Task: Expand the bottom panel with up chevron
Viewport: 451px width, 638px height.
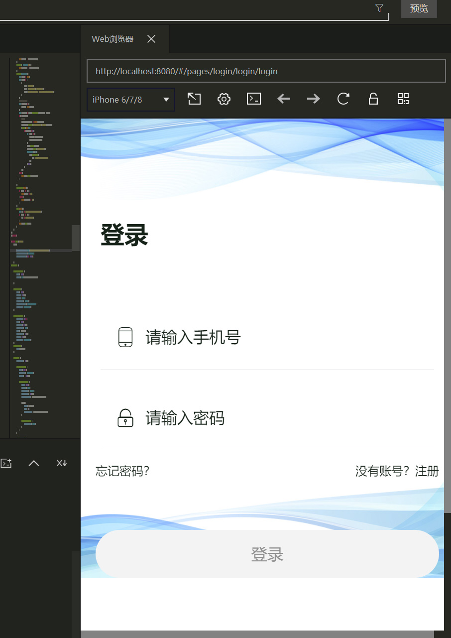Action: tap(34, 463)
